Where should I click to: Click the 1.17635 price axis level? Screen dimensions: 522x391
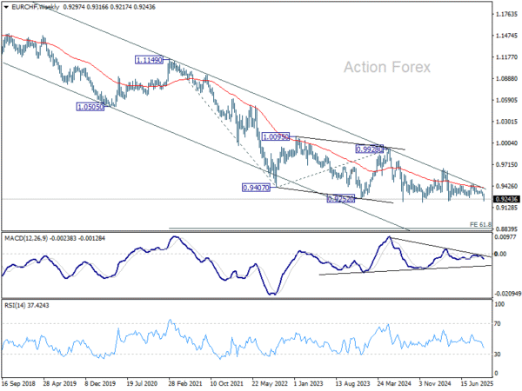(505, 15)
